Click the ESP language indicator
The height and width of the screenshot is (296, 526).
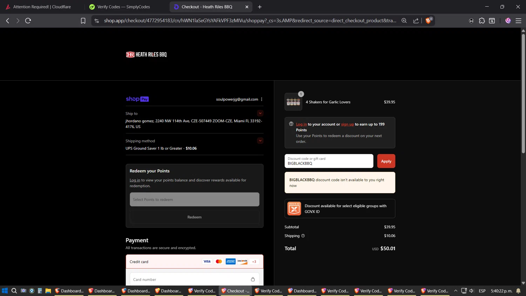click(482, 291)
